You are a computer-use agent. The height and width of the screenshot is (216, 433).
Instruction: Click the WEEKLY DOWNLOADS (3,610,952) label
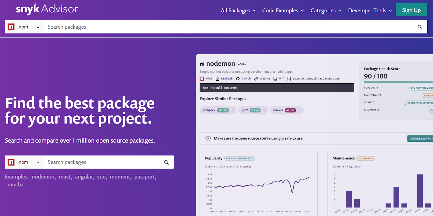[x=228, y=167]
